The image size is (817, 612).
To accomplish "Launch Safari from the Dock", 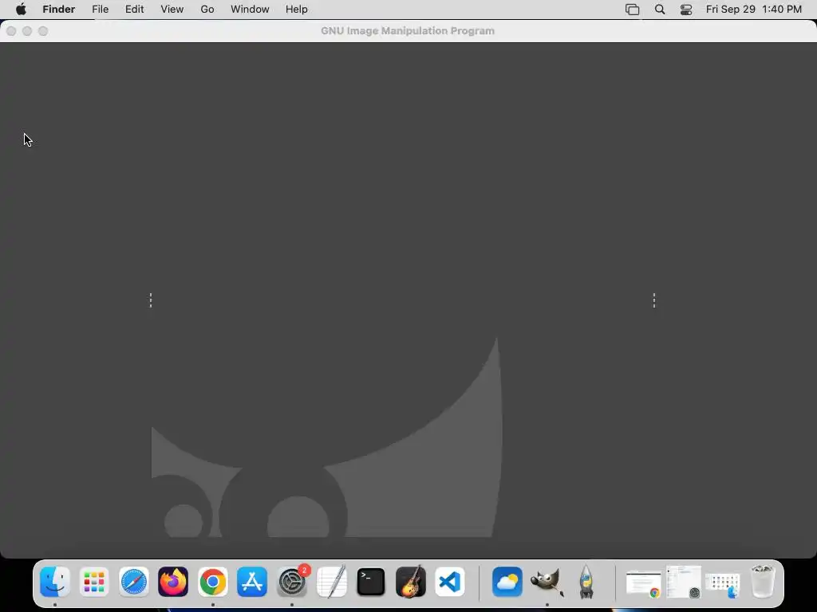I will [134, 582].
